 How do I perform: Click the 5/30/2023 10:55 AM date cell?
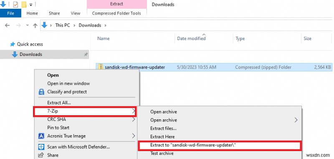(x=197, y=67)
